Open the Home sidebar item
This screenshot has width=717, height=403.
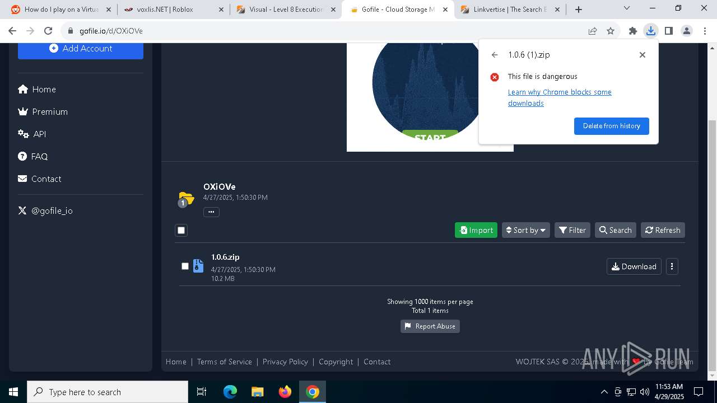click(37, 90)
